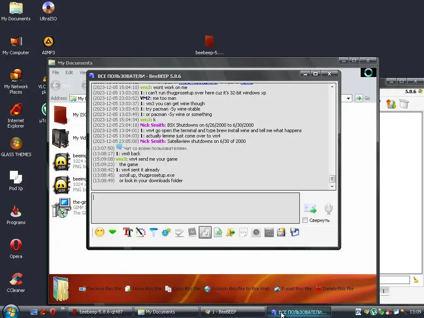Select GLASS THEMES desktop icon
The width and height of the screenshot is (424, 318).
click(16, 147)
